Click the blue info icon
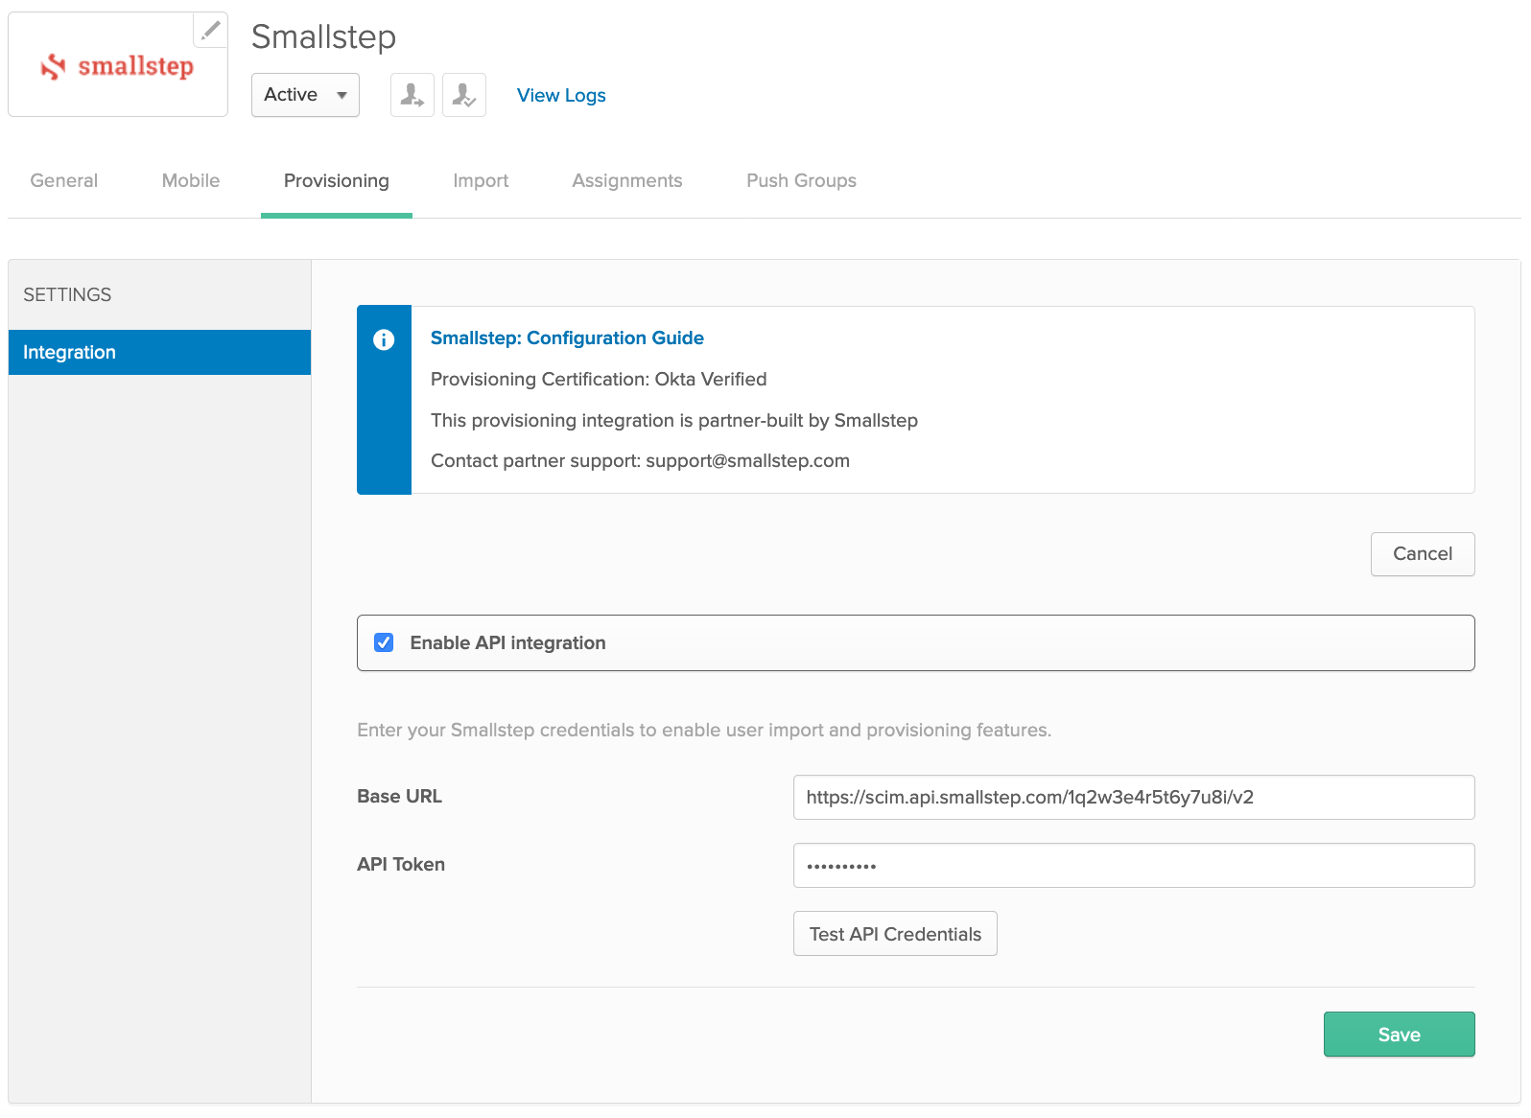The width and height of the screenshot is (1531, 1118). [x=384, y=339]
